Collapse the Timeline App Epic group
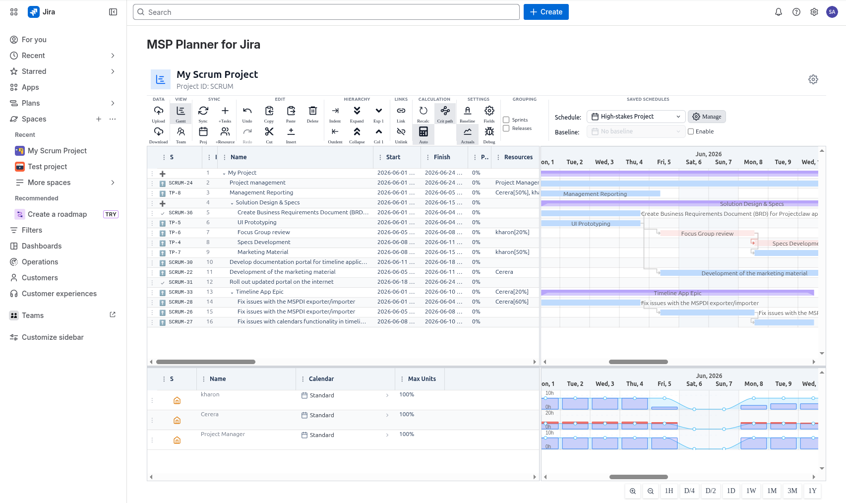 232,292
